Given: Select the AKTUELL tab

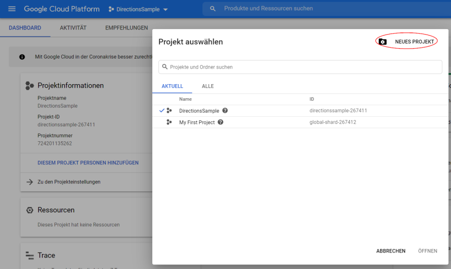Looking at the screenshot, I should pyautogui.click(x=172, y=86).
